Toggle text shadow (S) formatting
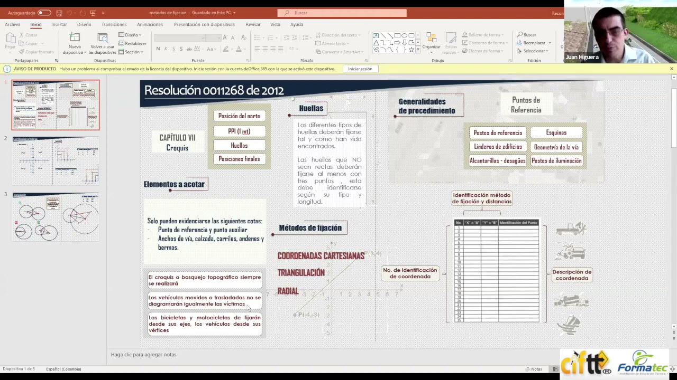The width and height of the screenshot is (677, 380). click(x=181, y=49)
